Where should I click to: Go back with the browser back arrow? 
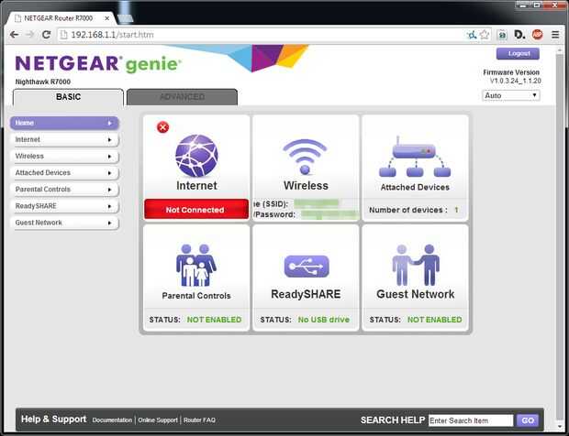pos(14,35)
